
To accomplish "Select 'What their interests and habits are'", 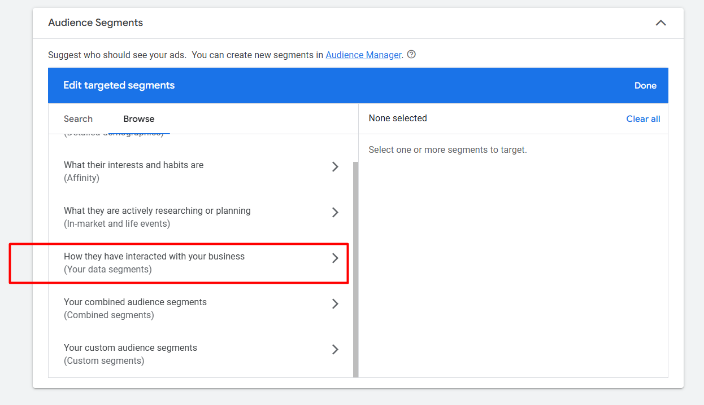I will 133,165.
